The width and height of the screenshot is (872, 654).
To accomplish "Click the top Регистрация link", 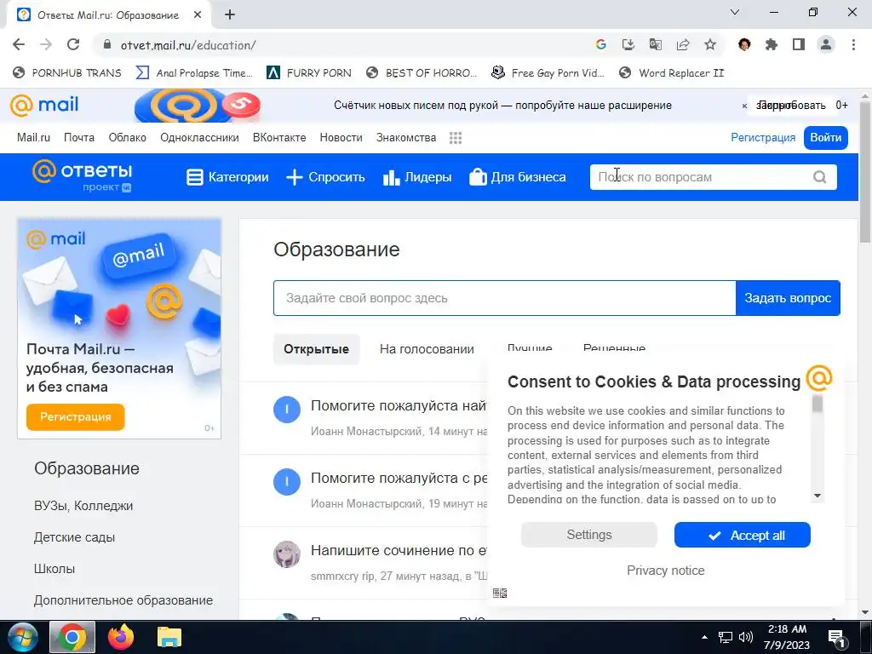I will point(763,137).
